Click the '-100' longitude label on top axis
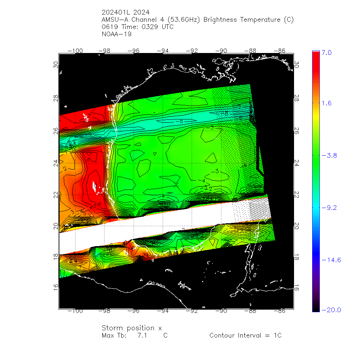The image size is (363, 363). pyautogui.click(x=75, y=51)
